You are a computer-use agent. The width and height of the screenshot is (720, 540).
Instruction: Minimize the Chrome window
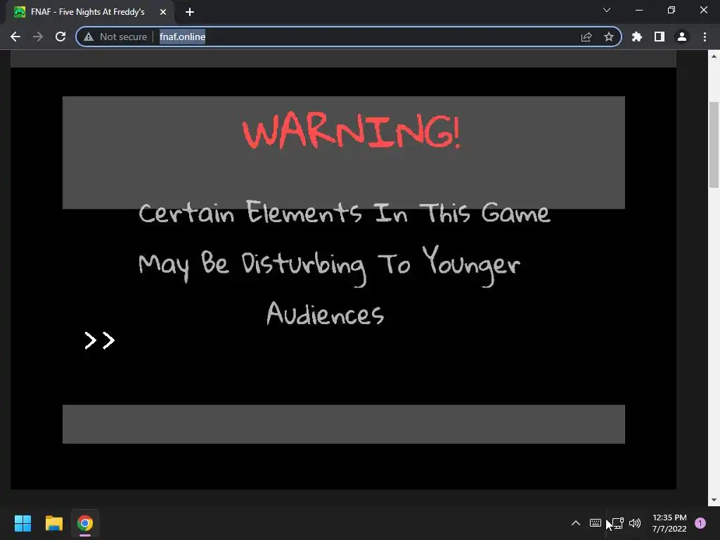(639, 10)
